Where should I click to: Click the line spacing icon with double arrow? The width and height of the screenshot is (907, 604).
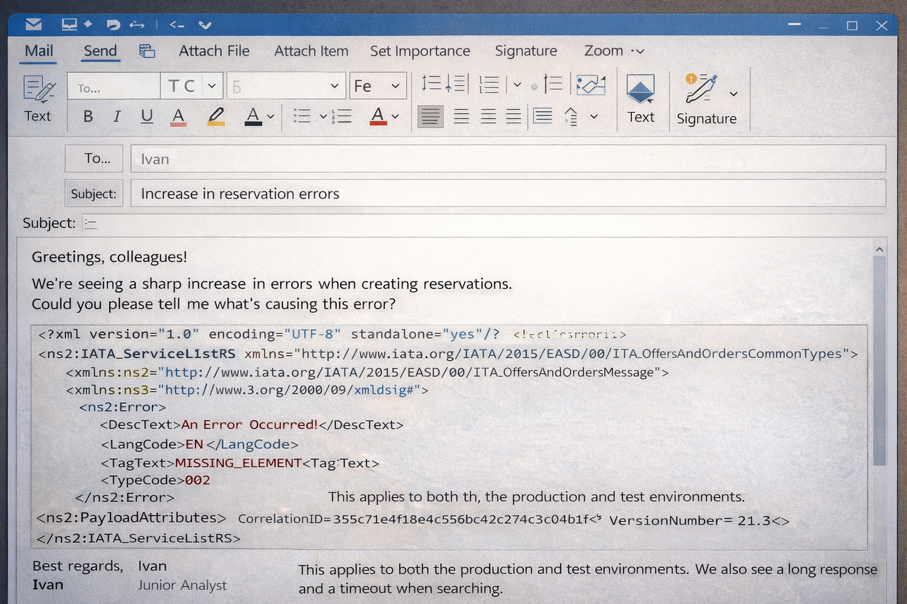pos(432,83)
